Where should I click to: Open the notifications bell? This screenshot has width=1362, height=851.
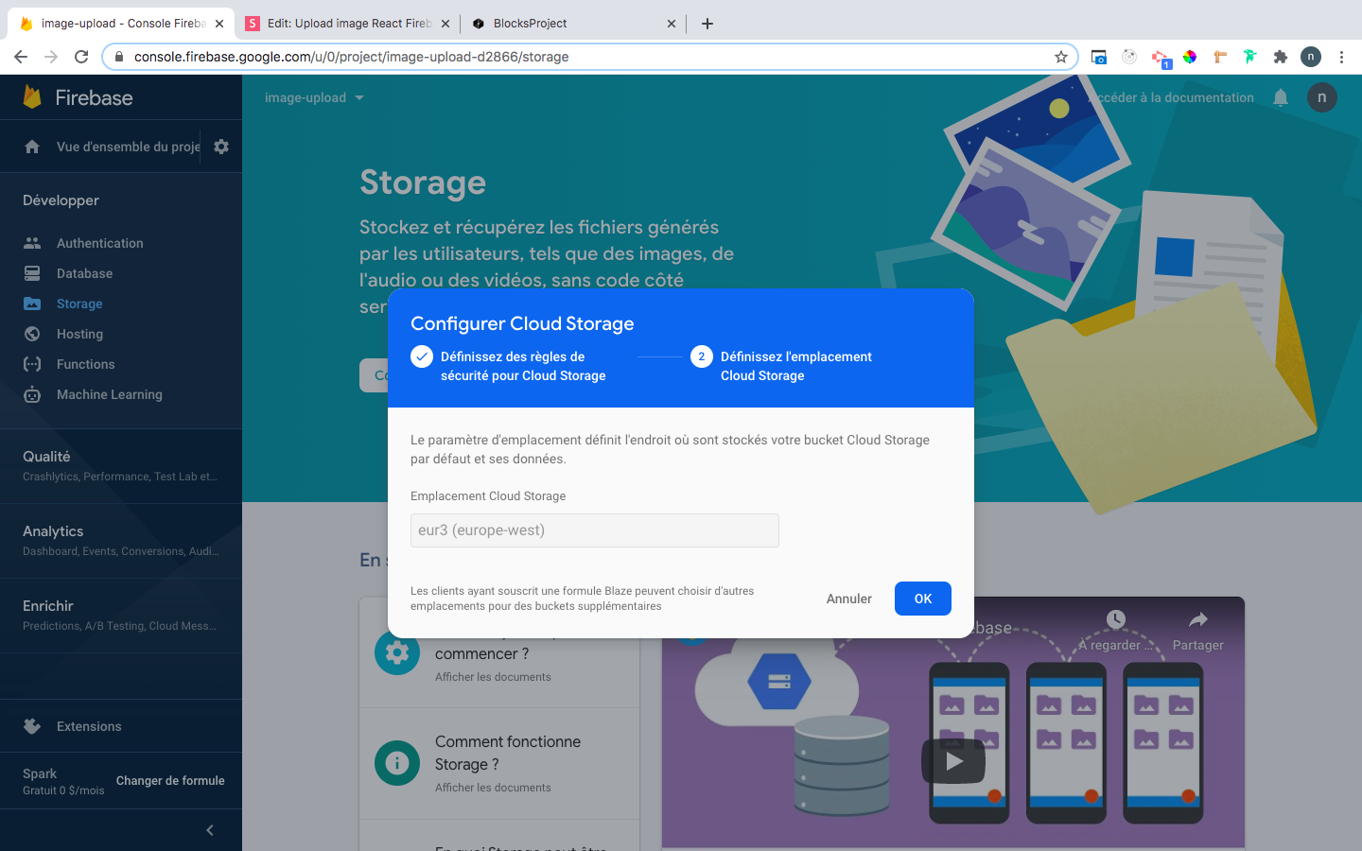(1281, 97)
